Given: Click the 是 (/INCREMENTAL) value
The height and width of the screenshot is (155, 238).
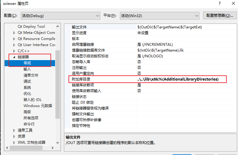Looking at the screenshot, I should pos(155,44).
